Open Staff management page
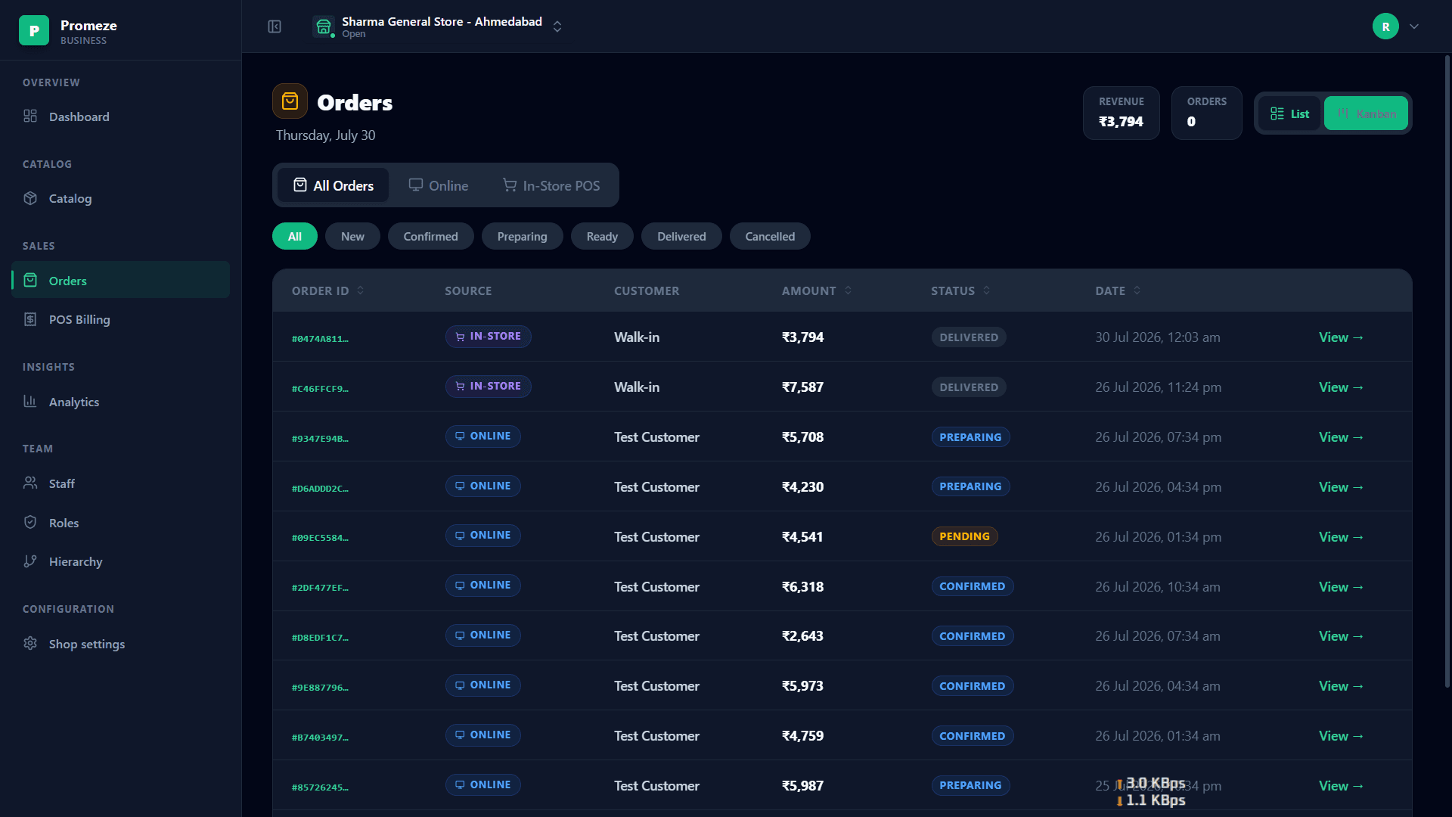This screenshot has width=1452, height=817. tap(121, 483)
